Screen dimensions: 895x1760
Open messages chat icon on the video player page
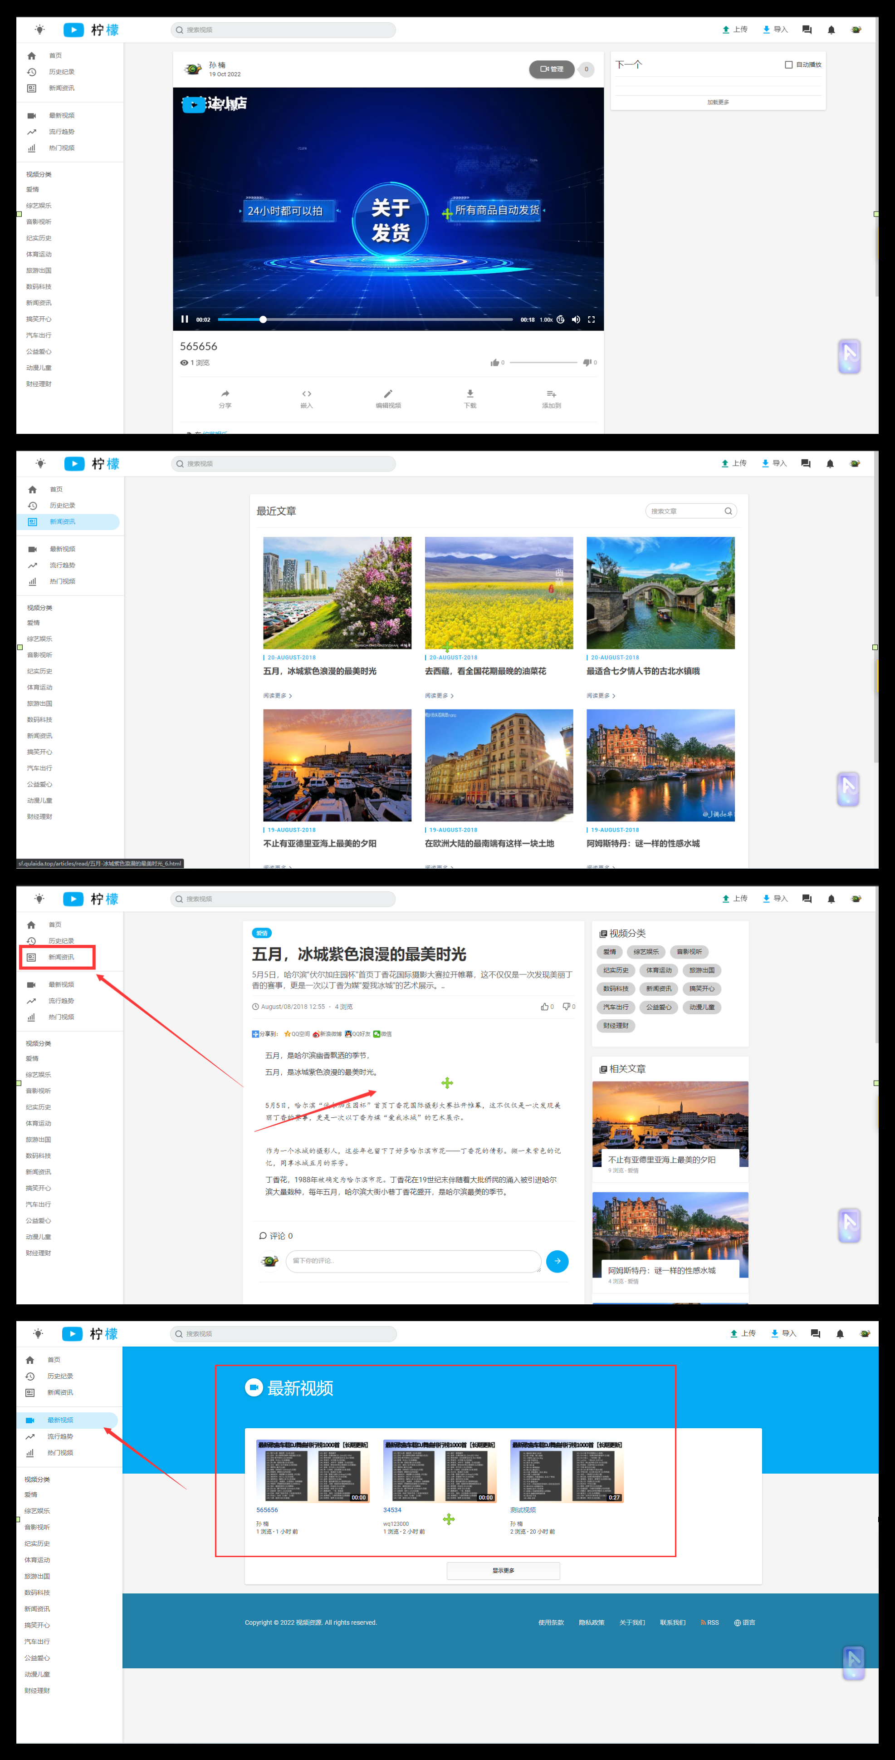806,29
